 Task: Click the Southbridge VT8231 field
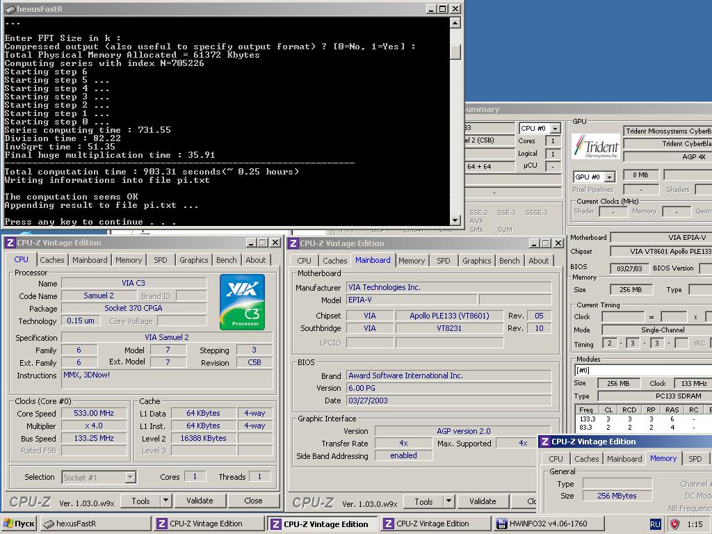click(x=449, y=328)
